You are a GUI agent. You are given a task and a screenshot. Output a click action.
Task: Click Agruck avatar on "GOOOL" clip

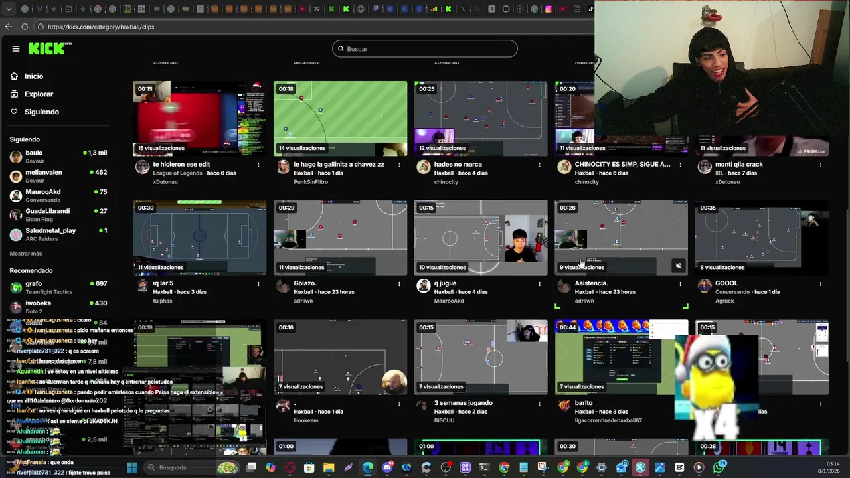(705, 286)
